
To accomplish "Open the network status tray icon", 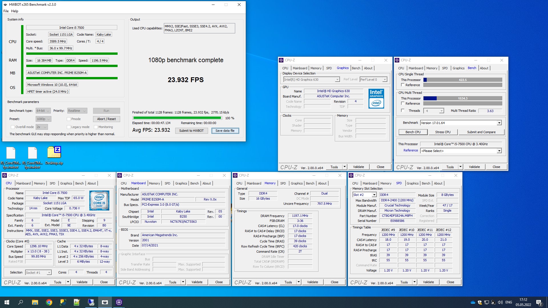I will click(487, 302).
